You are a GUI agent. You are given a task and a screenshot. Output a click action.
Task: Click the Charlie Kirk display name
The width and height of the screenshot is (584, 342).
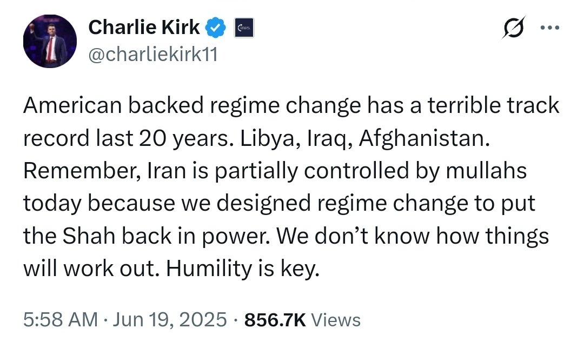click(x=143, y=27)
